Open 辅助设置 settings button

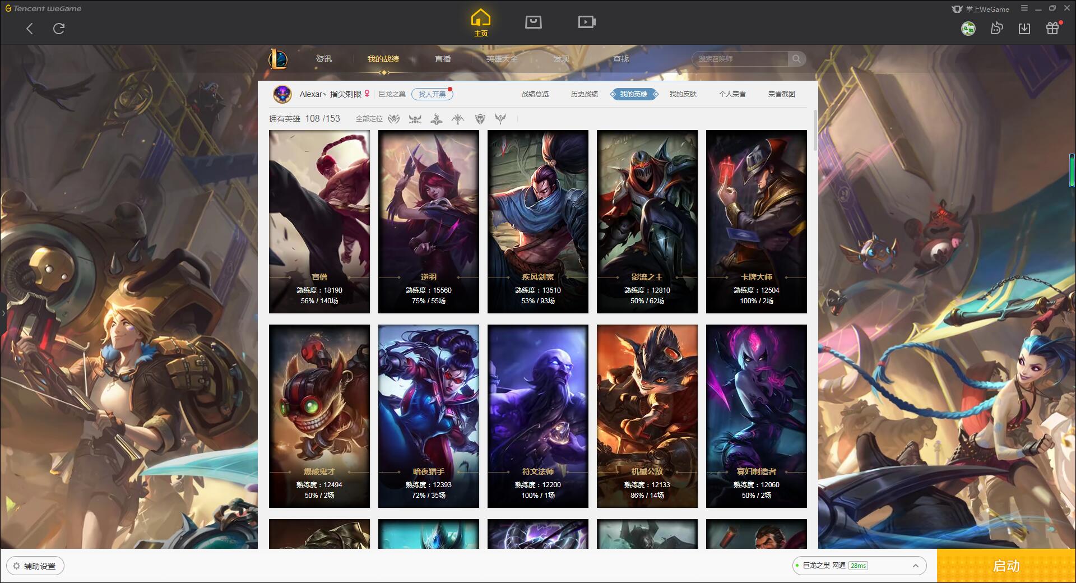35,566
